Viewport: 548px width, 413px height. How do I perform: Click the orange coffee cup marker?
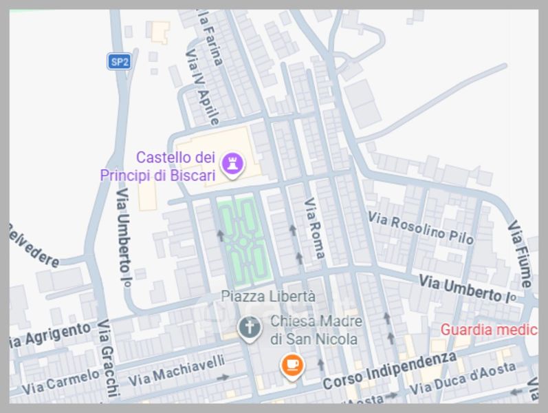(292, 366)
